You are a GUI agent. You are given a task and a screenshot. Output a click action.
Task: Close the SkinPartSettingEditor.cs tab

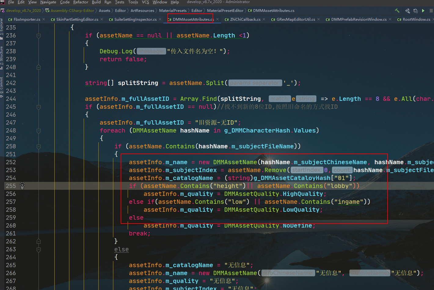pos(102,19)
